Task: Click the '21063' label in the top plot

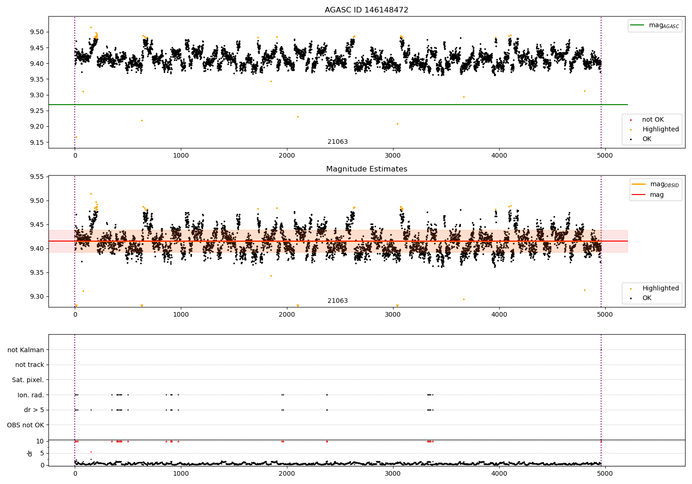Action: point(338,142)
